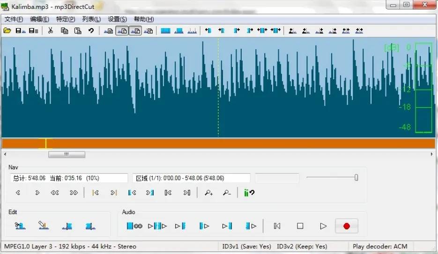Screen dimensions: 438x254
Task: Go to next cue marker icon
Action: click(114, 193)
